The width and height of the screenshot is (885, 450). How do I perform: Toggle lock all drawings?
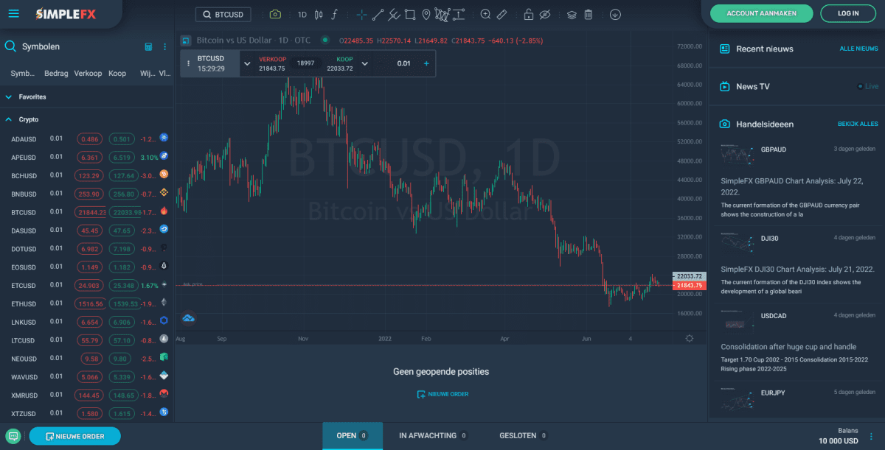(528, 14)
